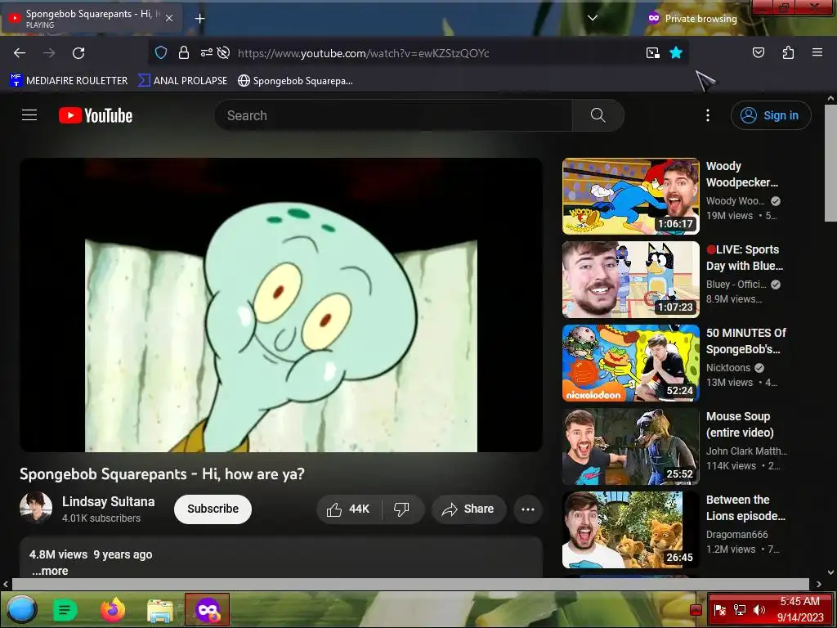837x628 pixels.
Task: Click the autoplay blocked icon in address bar
Action: [224, 52]
